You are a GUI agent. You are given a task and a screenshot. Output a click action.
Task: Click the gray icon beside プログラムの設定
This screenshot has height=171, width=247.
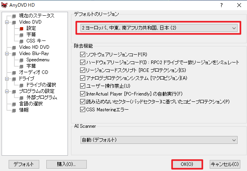coord(14,92)
